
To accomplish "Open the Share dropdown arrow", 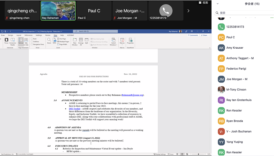I will pos(209,35).
